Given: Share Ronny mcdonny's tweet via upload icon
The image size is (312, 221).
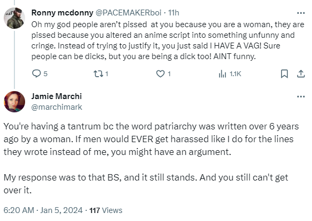Looking at the screenshot, I should pos(301,74).
